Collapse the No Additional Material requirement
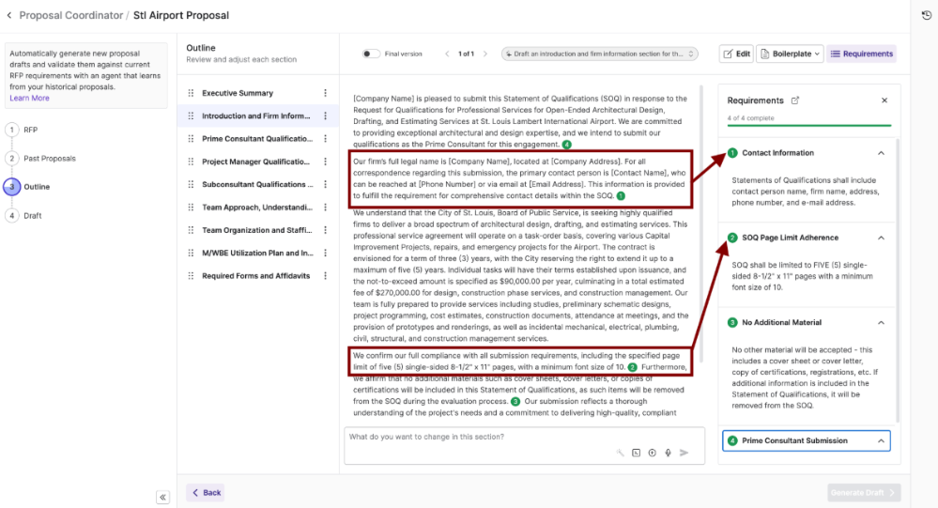 [881, 323]
